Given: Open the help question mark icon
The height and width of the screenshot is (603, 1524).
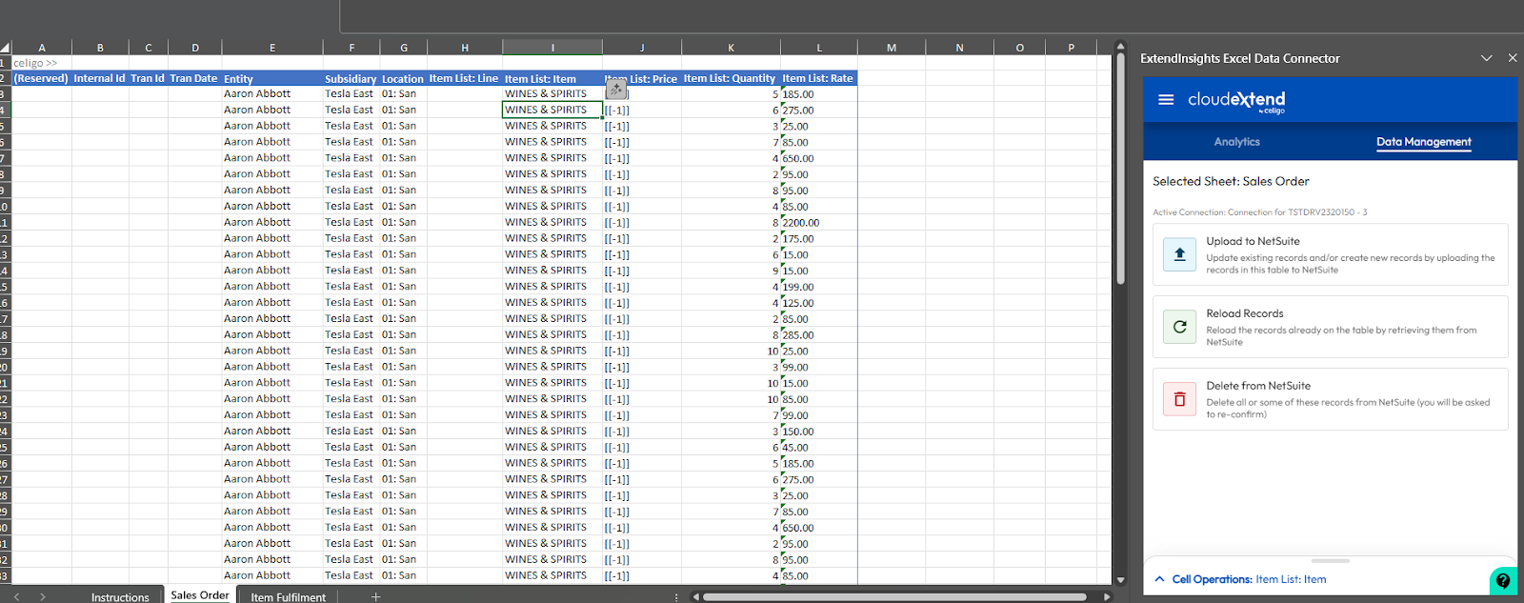Looking at the screenshot, I should (1502, 580).
